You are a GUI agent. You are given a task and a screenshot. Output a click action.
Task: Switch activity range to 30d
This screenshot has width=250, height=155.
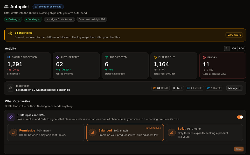[234, 49]
